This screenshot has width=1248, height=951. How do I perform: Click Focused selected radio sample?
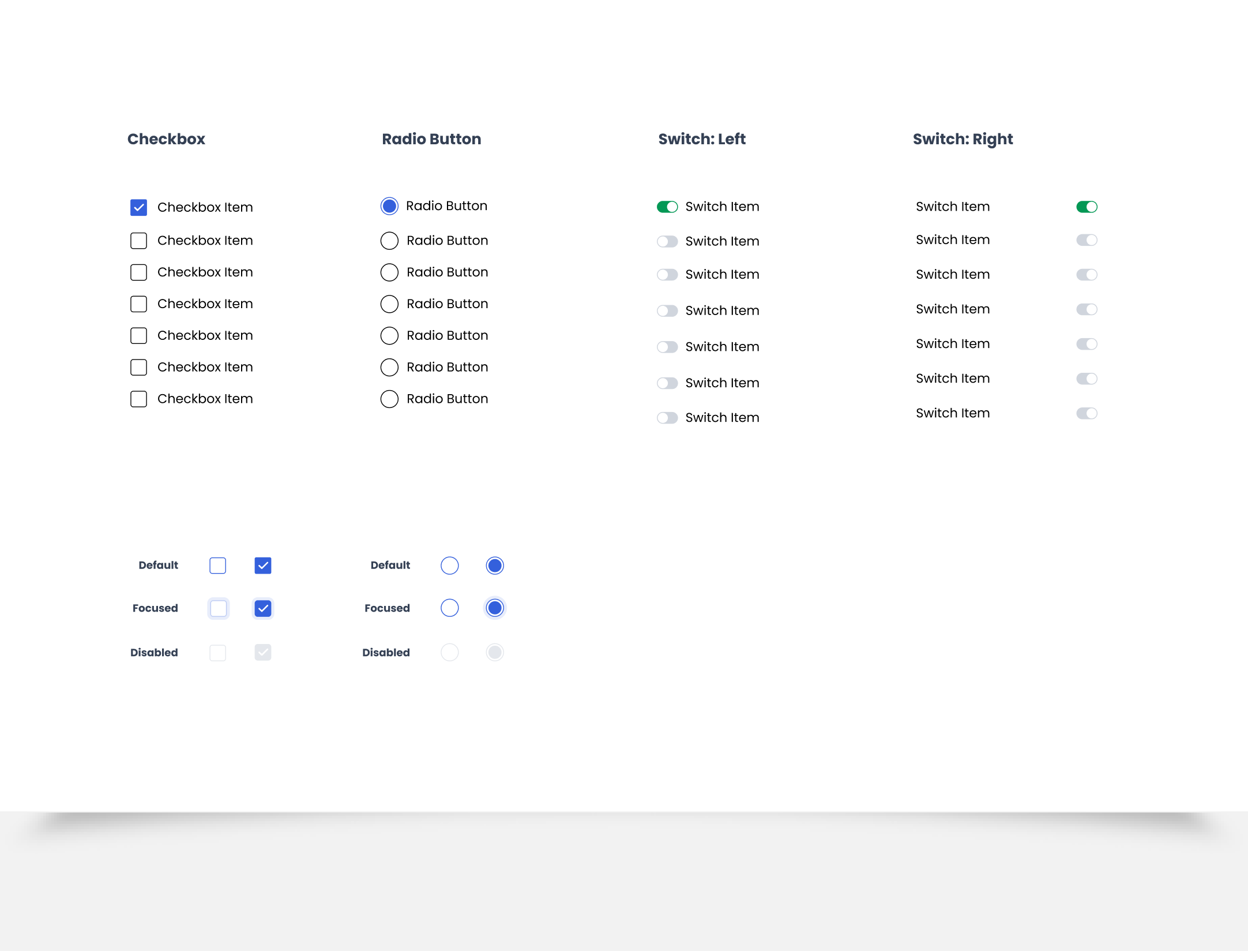pos(495,608)
